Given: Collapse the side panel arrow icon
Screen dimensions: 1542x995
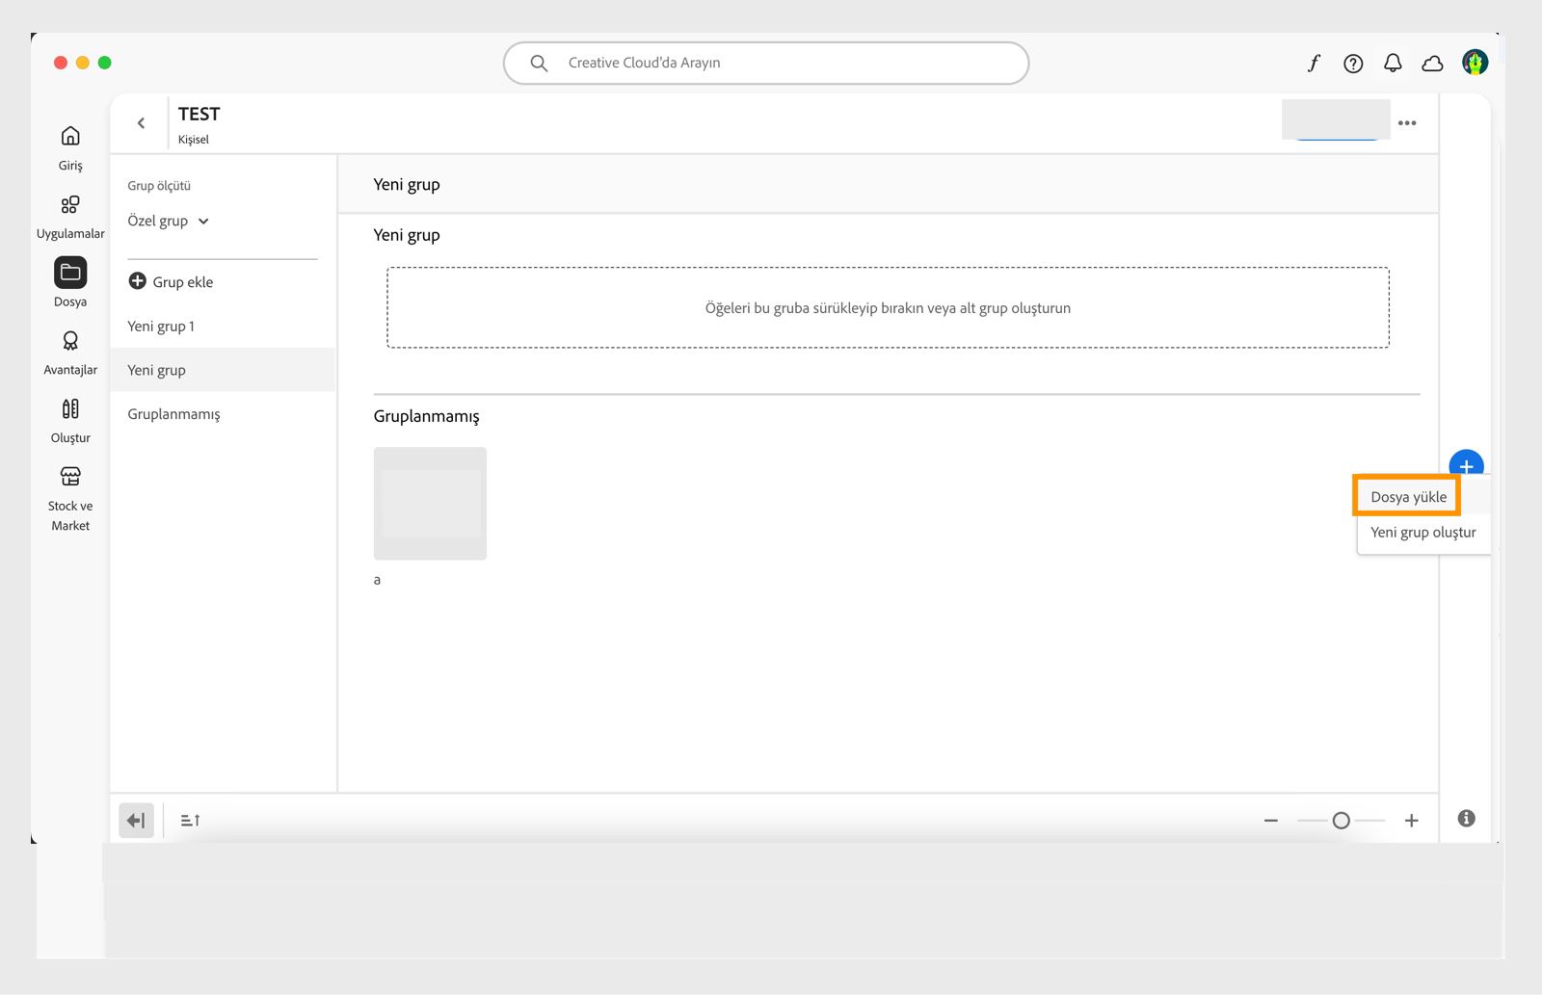Looking at the screenshot, I should pyautogui.click(x=136, y=821).
